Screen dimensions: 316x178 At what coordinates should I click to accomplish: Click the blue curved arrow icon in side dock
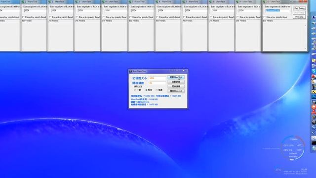pos(314,128)
